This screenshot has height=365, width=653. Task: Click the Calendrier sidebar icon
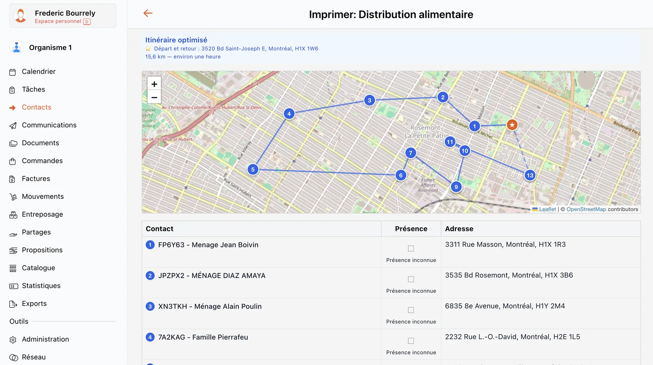click(13, 72)
